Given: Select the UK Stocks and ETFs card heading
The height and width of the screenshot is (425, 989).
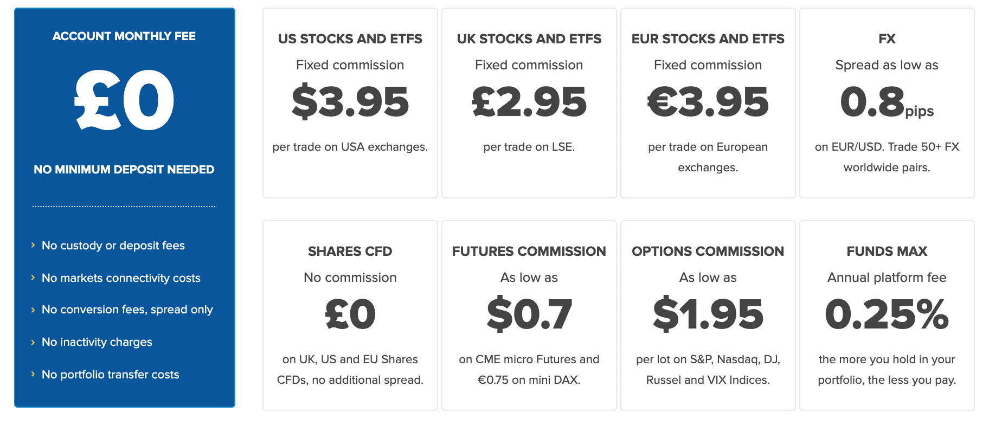Looking at the screenshot, I should pos(529,39).
